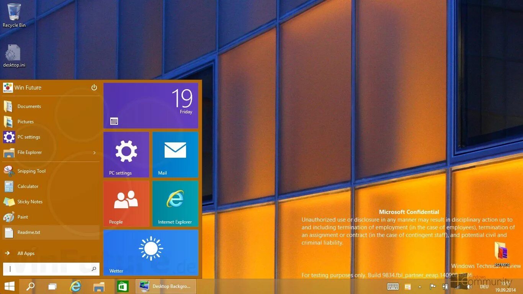This screenshot has height=294, width=523.
Task: Click the power button in Start menu
Action: [94, 88]
